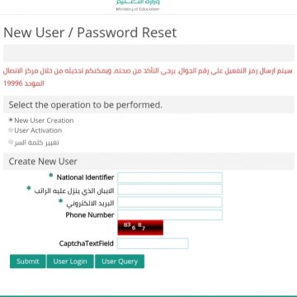Image resolution: width=297 pixels, height=297 pixels.
Task: Select the New User Creation option
Action: [11, 120]
